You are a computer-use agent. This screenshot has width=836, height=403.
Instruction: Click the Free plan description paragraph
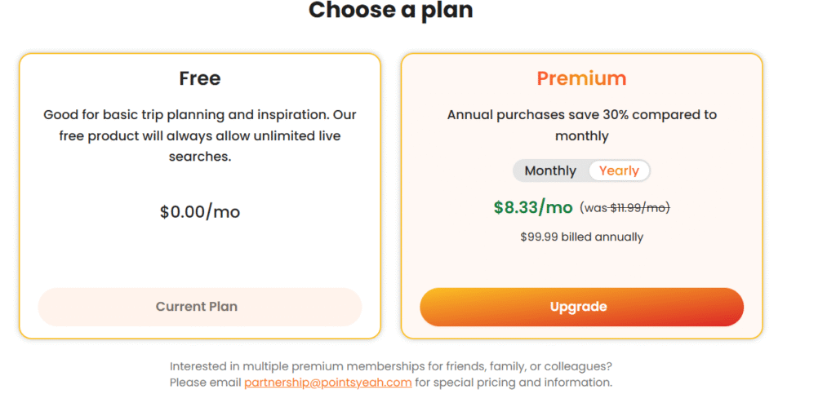(200, 135)
